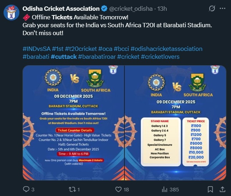Click the #odishacricketassociation hashtag
The height and width of the screenshot is (196, 231).
tap(166, 49)
